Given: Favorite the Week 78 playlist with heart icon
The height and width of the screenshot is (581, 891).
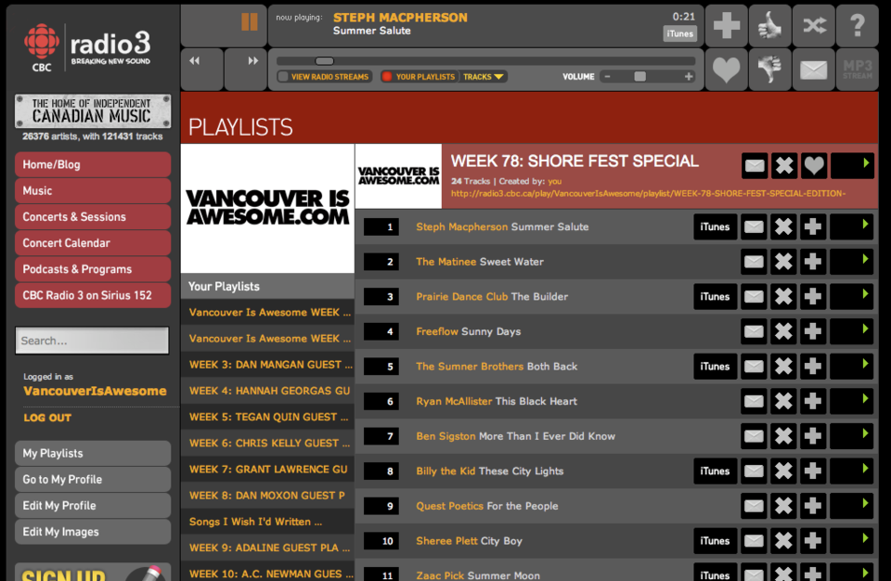Looking at the screenshot, I should 814,166.
